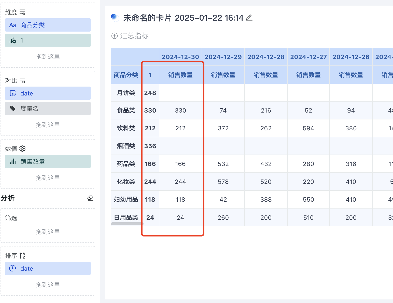393x303 pixels.
Task: Select the 度量名 field pill
Action: [x=48, y=108]
